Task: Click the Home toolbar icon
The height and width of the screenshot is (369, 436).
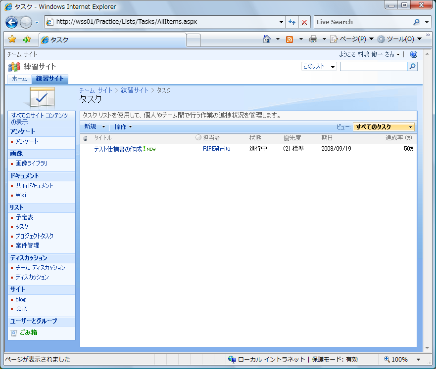Action: pyautogui.click(x=267, y=39)
